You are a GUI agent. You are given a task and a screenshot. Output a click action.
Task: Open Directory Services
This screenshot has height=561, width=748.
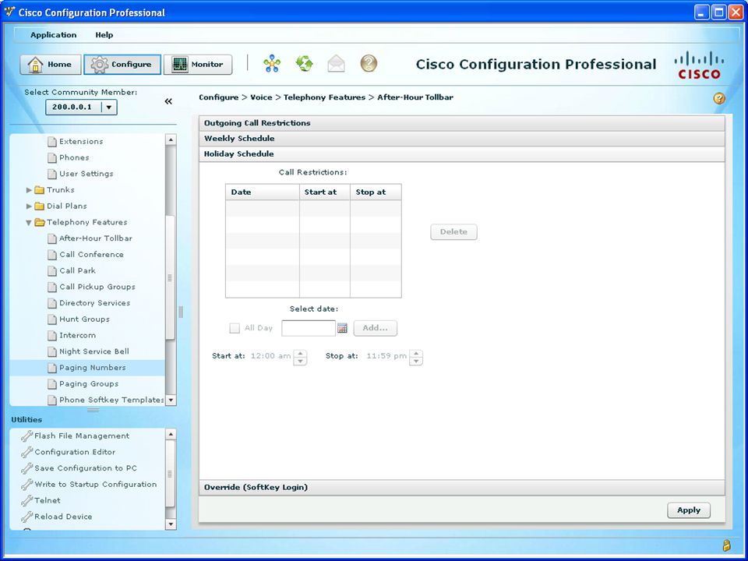coord(94,303)
